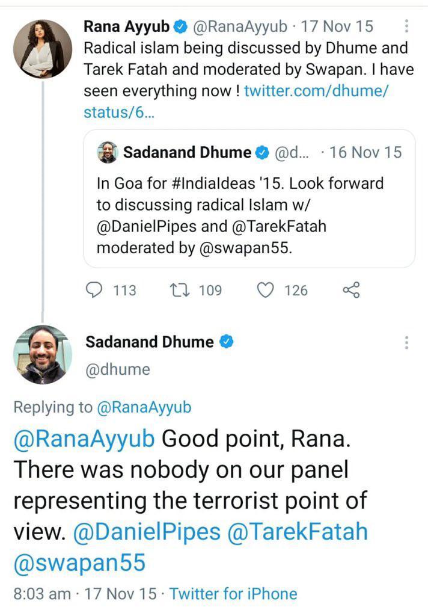Share Rana Ayyub's tweet via share icon
This screenshot has width=428, height=616.
pos(351,291)
